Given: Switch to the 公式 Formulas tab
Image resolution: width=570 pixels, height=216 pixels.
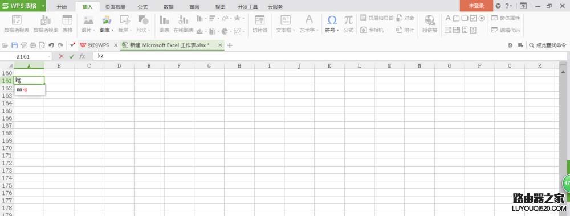Looking at the screenshot, I should (142, 6).
